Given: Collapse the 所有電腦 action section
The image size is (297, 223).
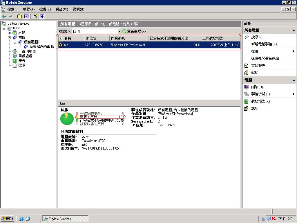Looking at the screenshot, I should (294, 30).
